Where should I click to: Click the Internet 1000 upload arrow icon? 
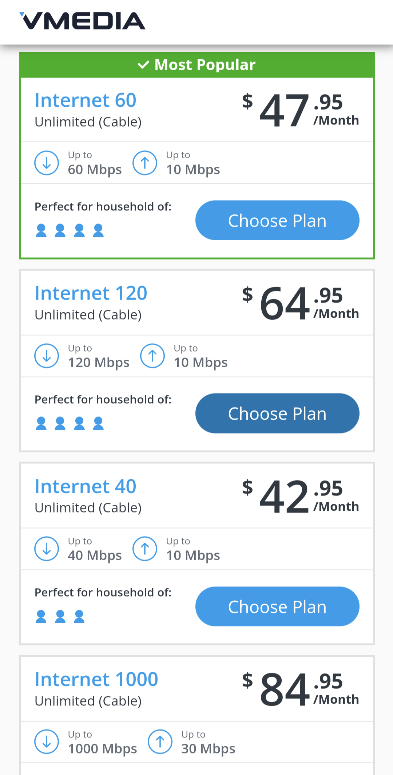[160, 742]
